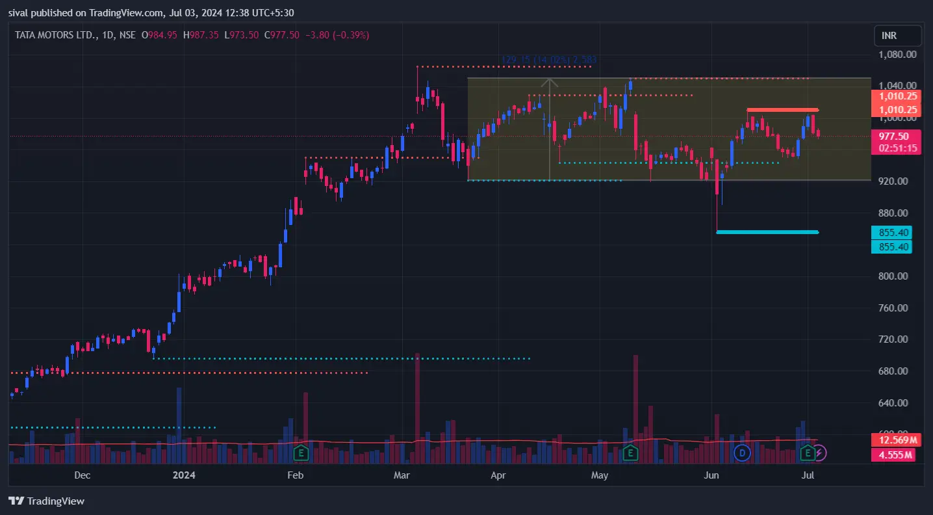Click the open value O984.95

(x=159, y=35)
